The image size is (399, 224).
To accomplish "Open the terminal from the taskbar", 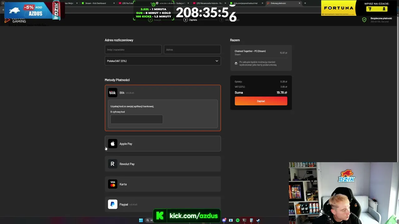I will tap(244, 220).
